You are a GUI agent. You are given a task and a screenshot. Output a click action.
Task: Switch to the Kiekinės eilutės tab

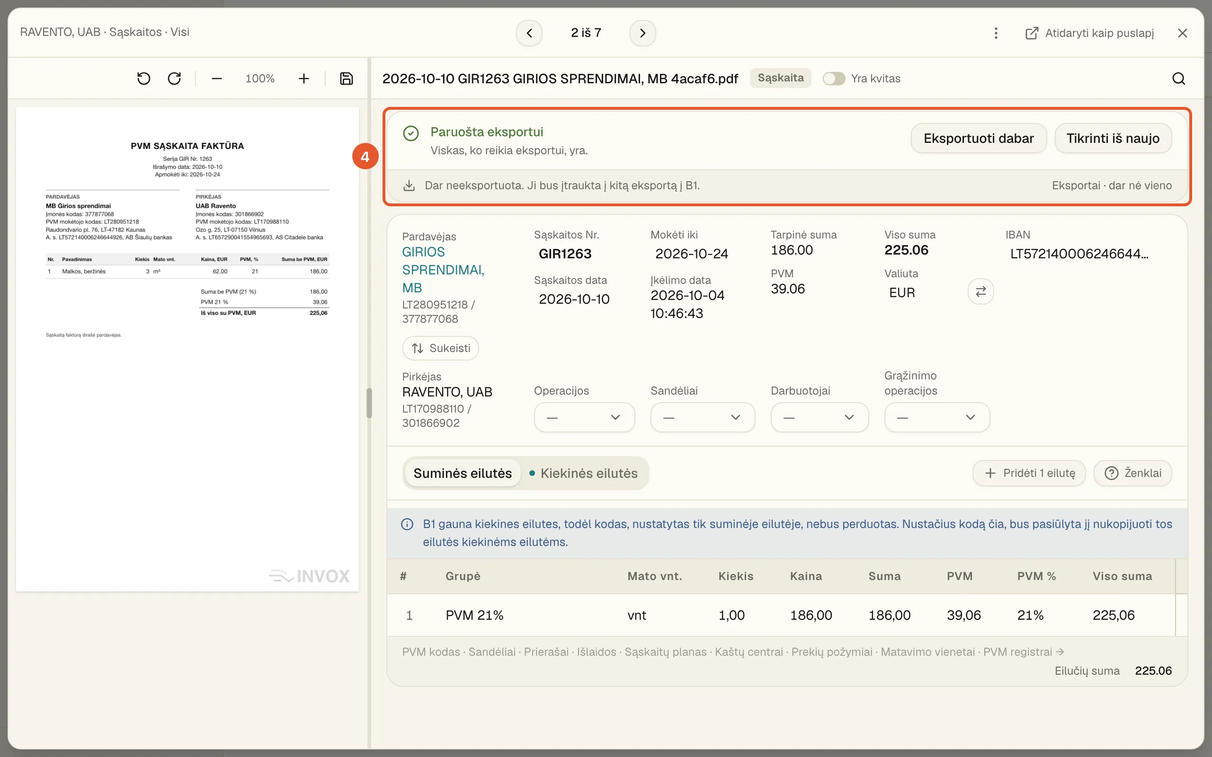point(584,473)
